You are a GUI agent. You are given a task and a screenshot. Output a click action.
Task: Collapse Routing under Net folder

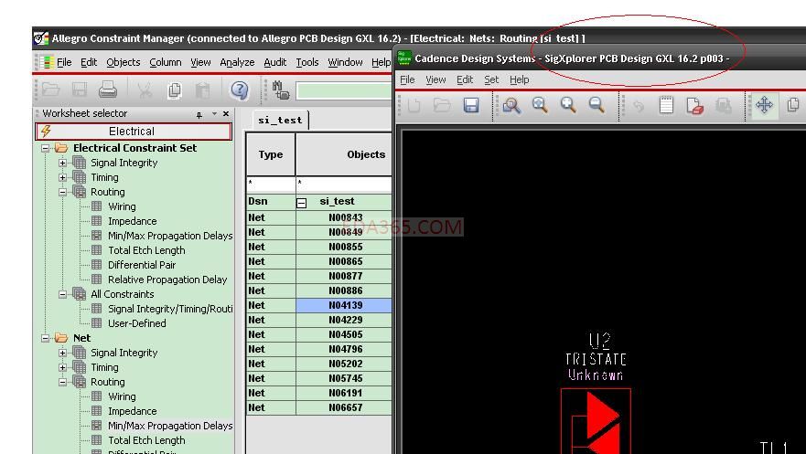(x=63, y=382)
